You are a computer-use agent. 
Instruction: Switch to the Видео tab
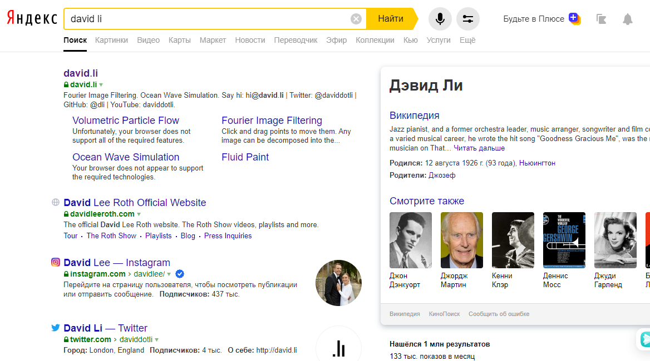[x=149, y=40]
